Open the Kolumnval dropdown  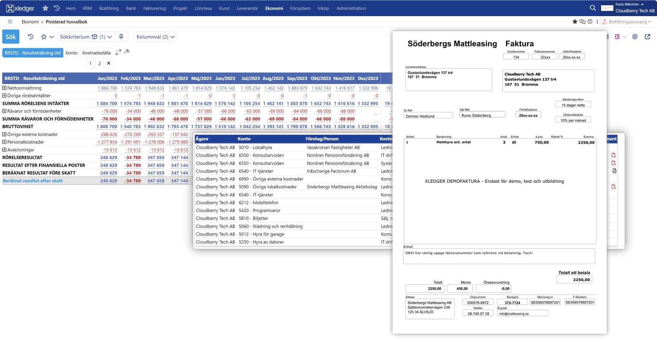(155, 37)
